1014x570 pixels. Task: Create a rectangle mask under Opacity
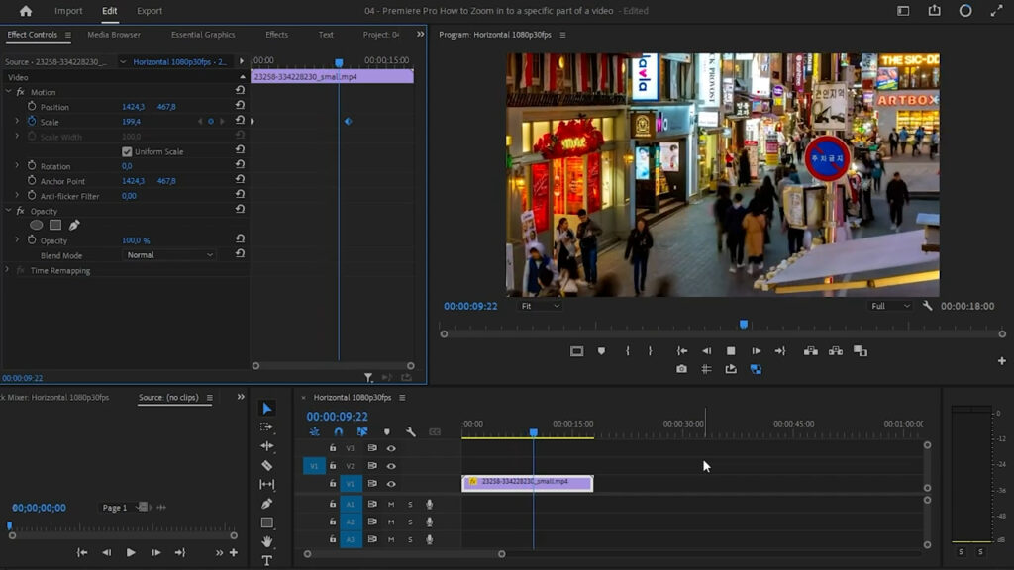pos(55,225)
